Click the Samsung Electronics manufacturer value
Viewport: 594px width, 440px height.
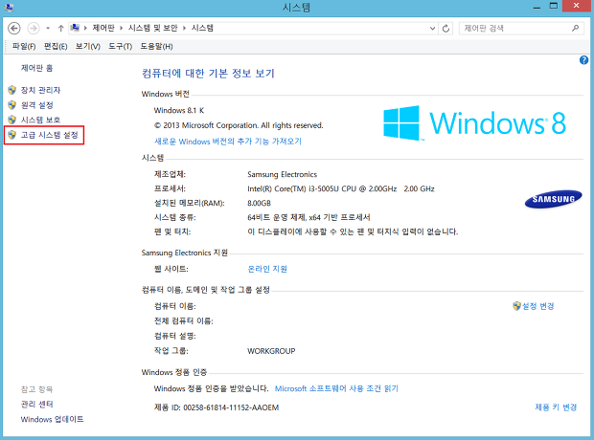[282, 174]
